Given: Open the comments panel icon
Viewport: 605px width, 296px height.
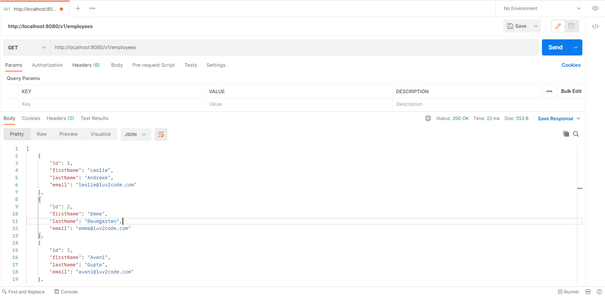Looking at the screenshot, I should pyautogui.click(x=571, y=26).
